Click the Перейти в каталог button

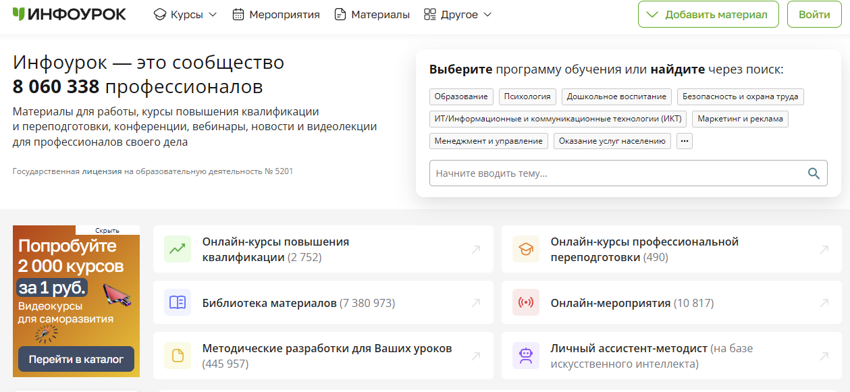coord(76,359)
